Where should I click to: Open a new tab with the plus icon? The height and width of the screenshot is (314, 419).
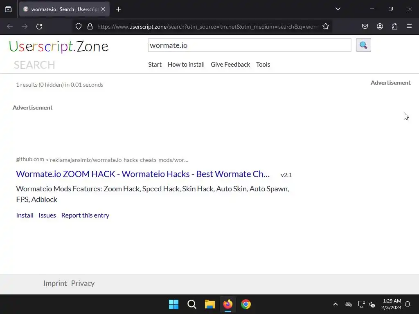pos(118,9)
